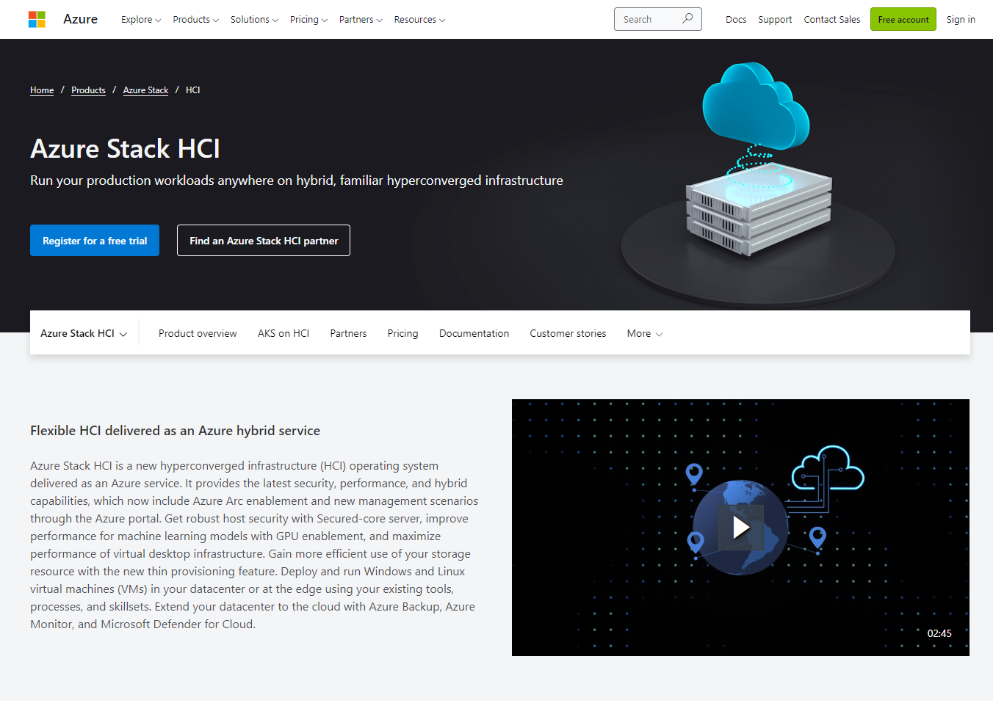The height and width of the screenshot is (703, 993).
Task: Expand the Explore dropdown menu
Action: coord(141,20)
